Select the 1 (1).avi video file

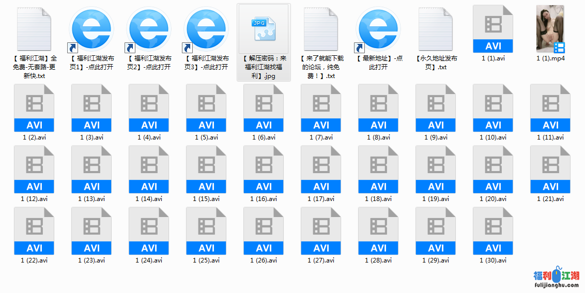pyautogui.click(x=493, y=29)
